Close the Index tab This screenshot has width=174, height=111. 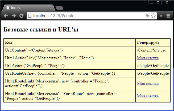50,8
